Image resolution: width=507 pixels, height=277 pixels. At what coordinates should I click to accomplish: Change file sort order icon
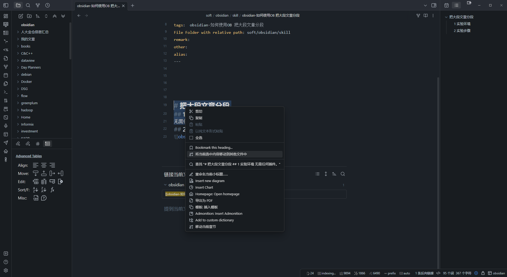point(38,16)
